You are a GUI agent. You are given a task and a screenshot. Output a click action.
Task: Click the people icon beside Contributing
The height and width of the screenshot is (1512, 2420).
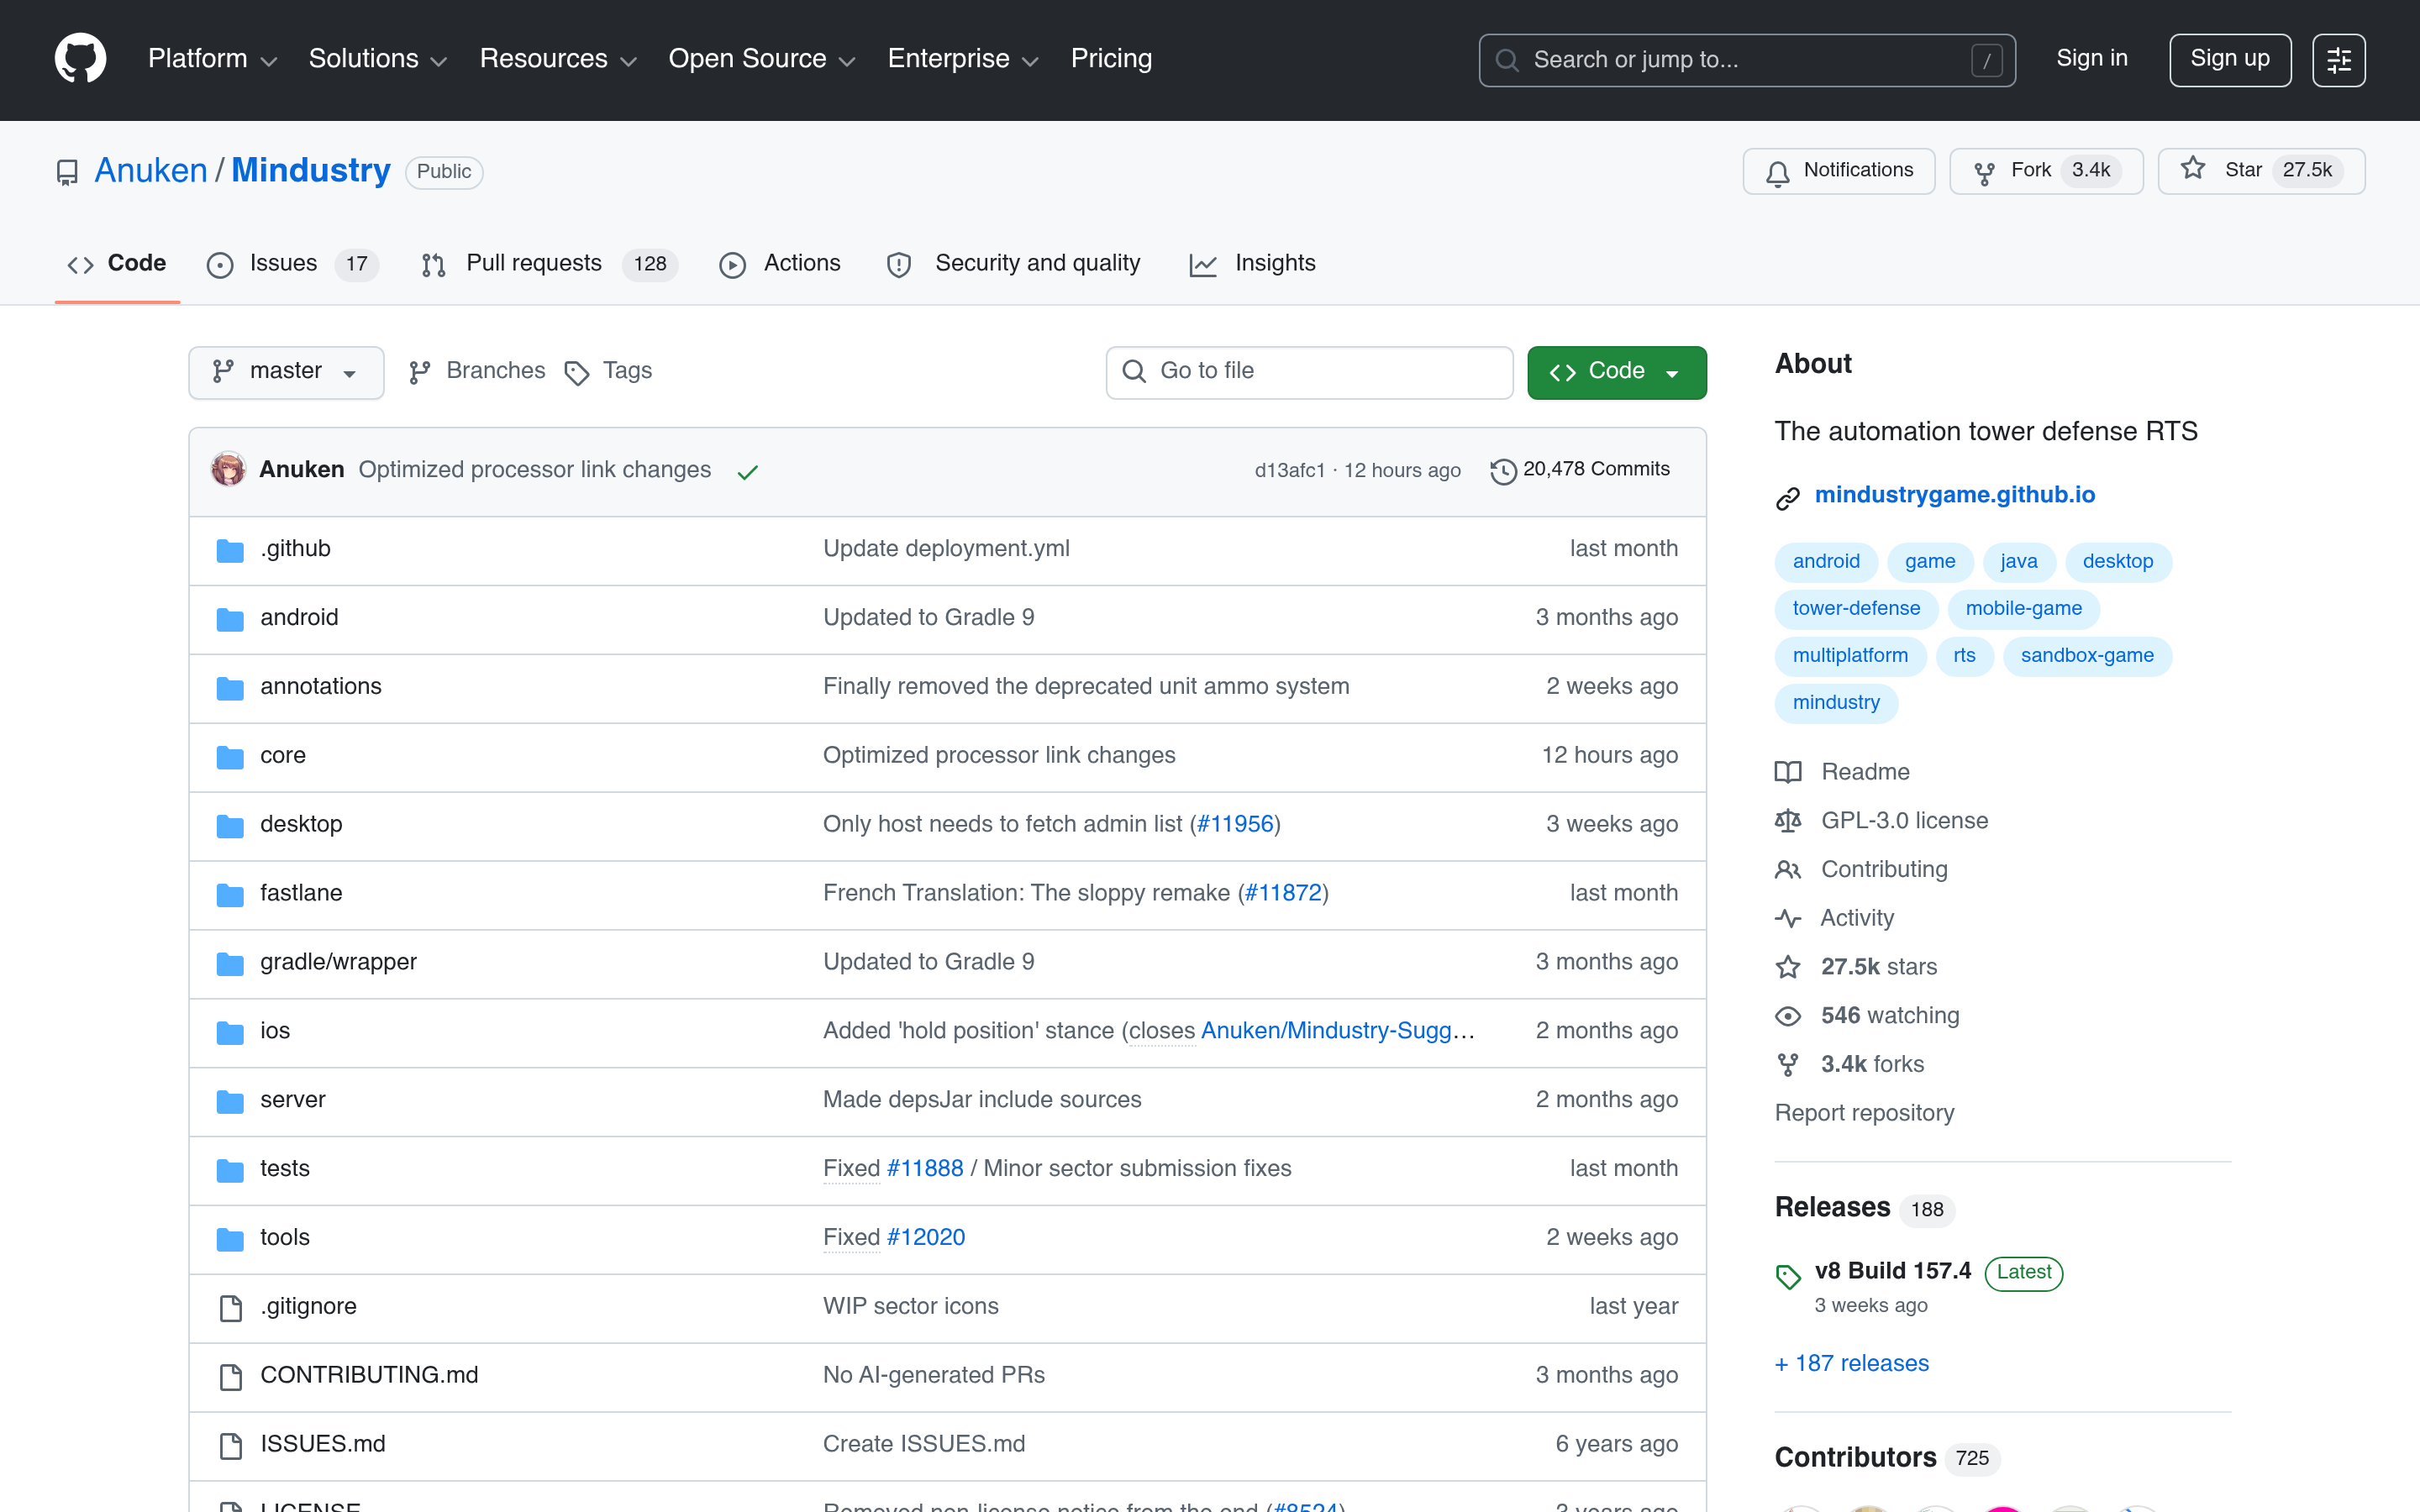point(1788,870)
